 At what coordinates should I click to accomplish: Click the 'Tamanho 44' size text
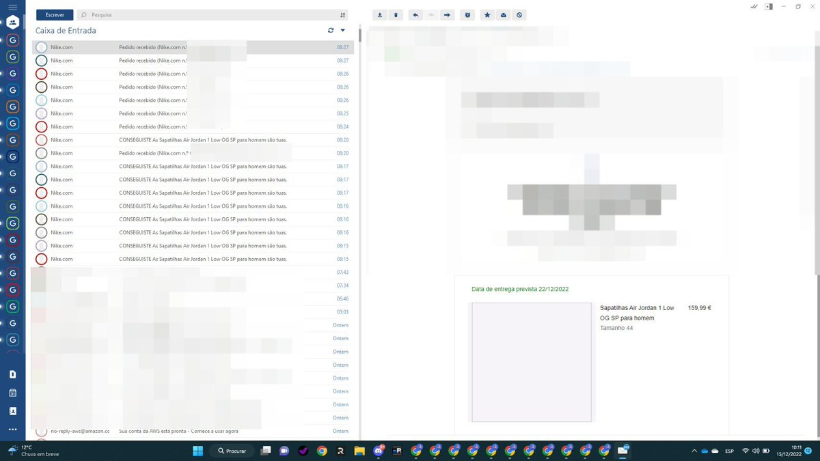point(616,328)
